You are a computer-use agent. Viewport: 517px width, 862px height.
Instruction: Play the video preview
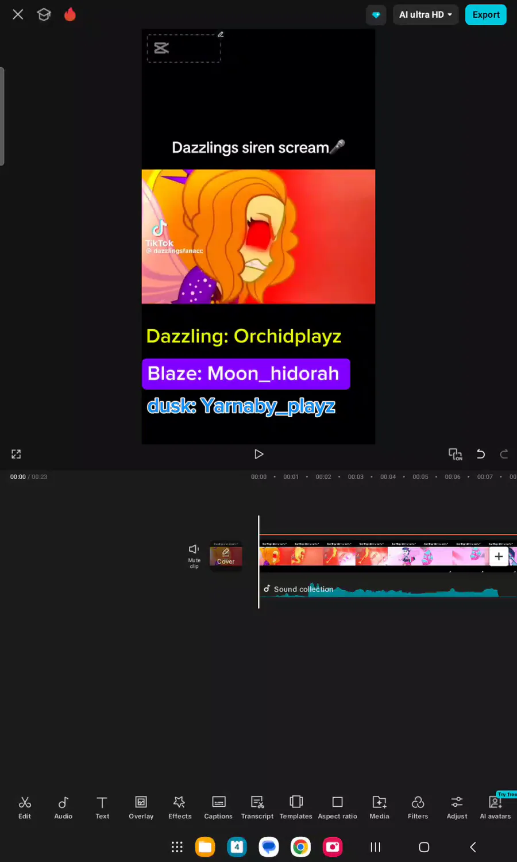(258, 454)
